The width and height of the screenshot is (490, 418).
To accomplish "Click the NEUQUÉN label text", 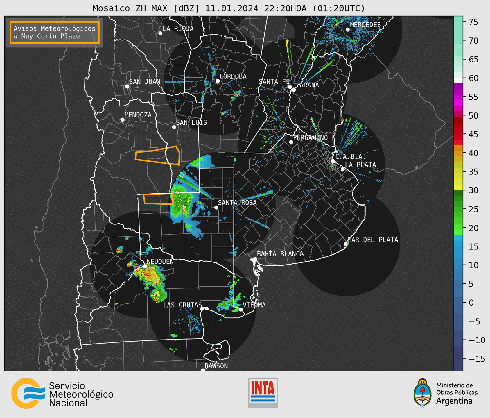I will pos(160,262).
